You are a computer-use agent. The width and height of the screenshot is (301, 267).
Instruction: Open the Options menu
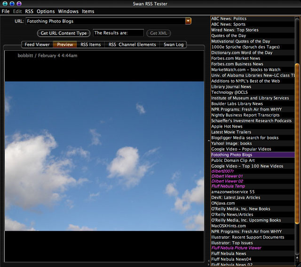(x=46, y=11)
